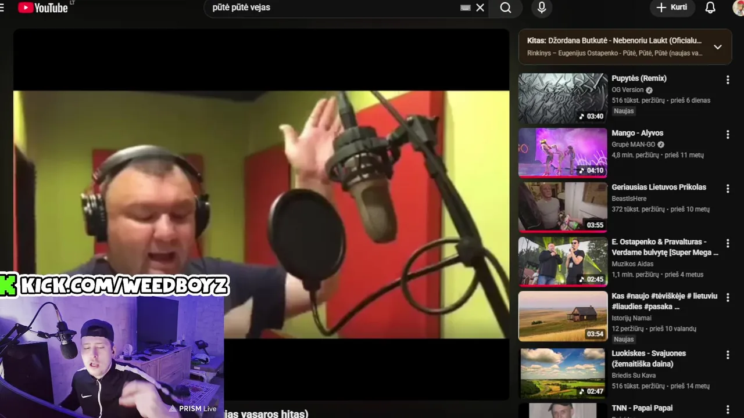
Task: Click the channel name Grupė MAN-GO
Action: pos(633,145)
